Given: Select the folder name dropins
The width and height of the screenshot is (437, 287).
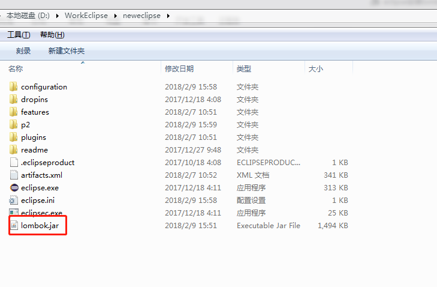Looking at the screenshot, I should pyautogui.click(x=34, y=100).
